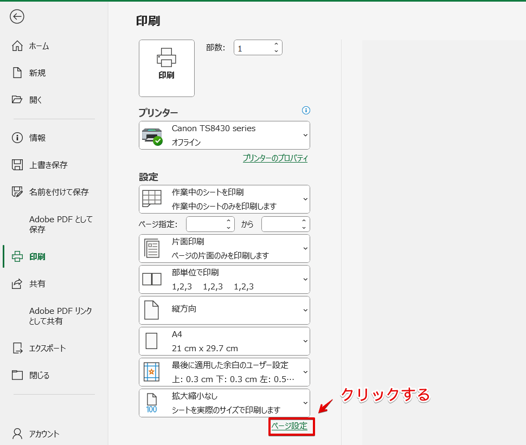Image resolution: width=526 pixels, height=445 pixels.
Task: Click the 作業中のシートを印刷 sheet icon
Action: click(x=152, y=199)
